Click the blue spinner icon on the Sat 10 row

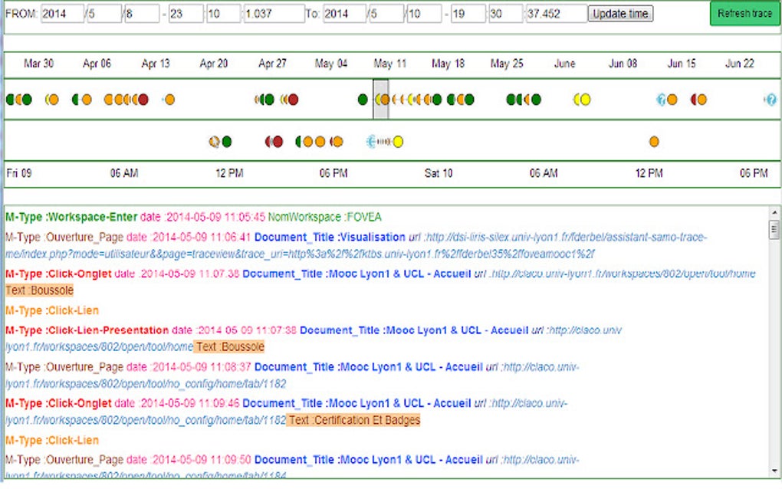point(370,141)
